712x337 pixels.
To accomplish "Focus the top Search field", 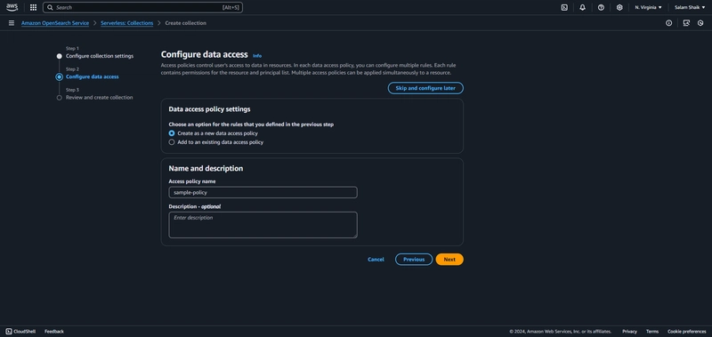I will 142,7.
